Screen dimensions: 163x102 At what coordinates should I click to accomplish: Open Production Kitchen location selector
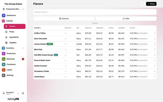click(13, 9)
